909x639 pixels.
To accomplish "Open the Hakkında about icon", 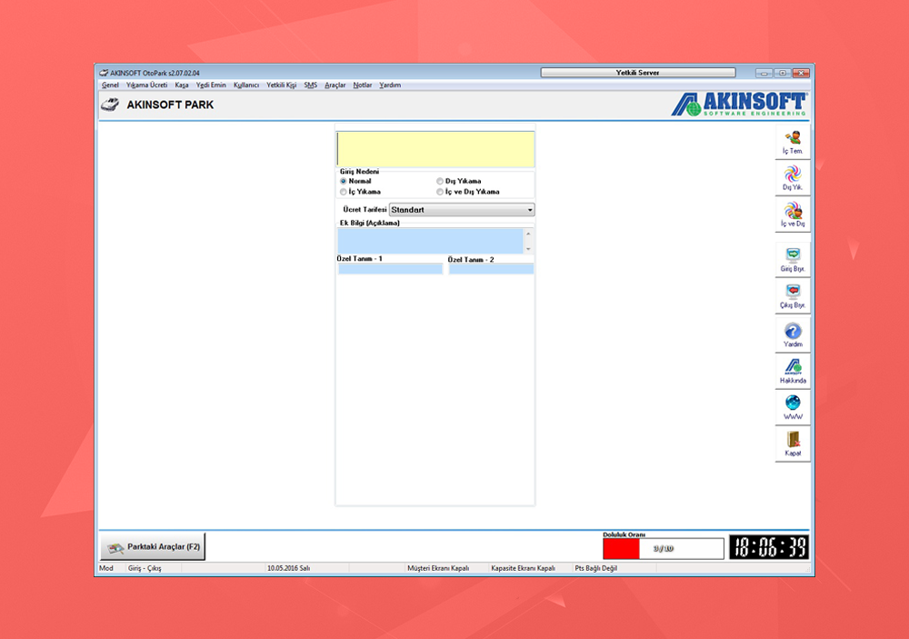I will click(x=793, y=371).
